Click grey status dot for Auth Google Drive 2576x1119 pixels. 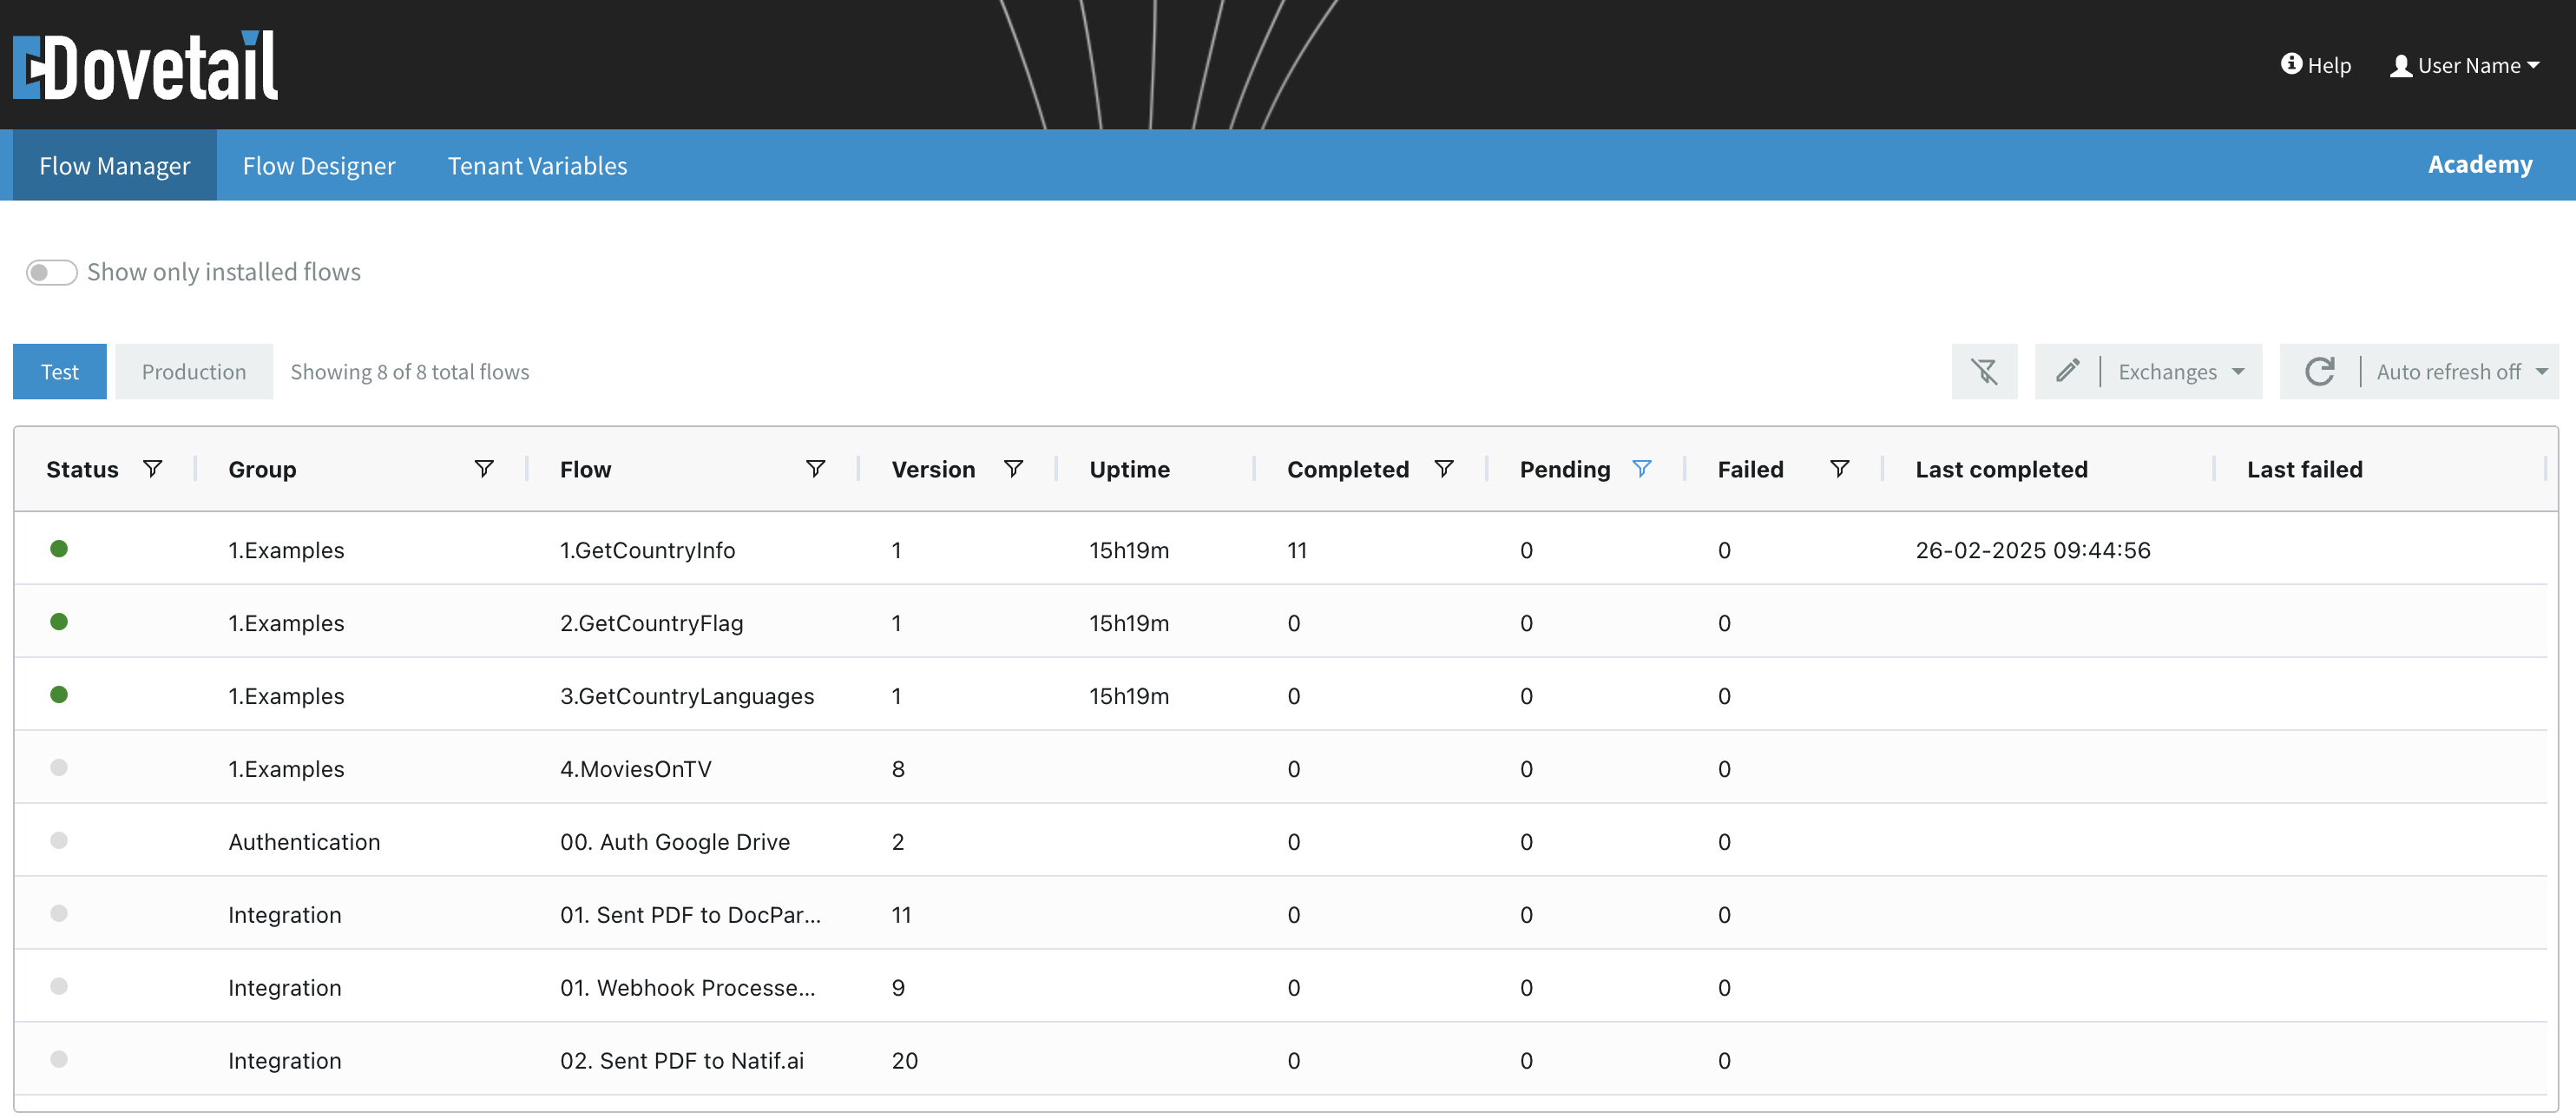(59, 841)
